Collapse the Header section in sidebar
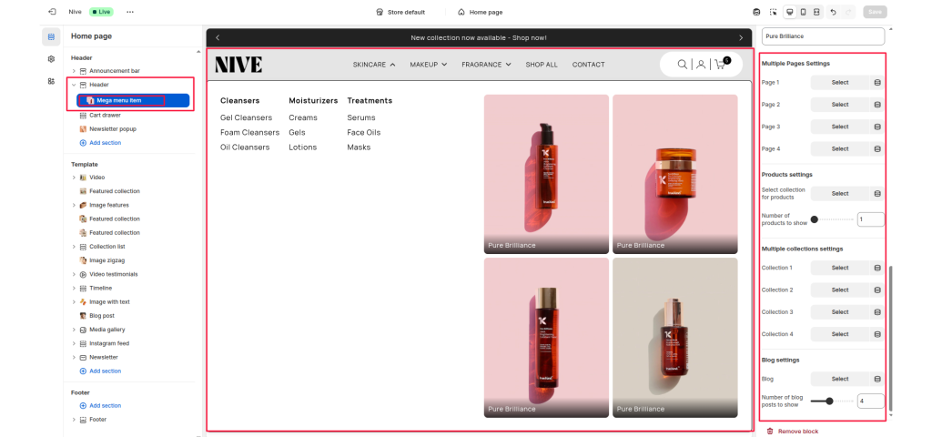Viewport: 932px width, 437px height. pos(74,85)
